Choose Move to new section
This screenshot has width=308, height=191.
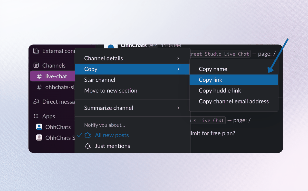pyautogui.click(x=132, y=91)
